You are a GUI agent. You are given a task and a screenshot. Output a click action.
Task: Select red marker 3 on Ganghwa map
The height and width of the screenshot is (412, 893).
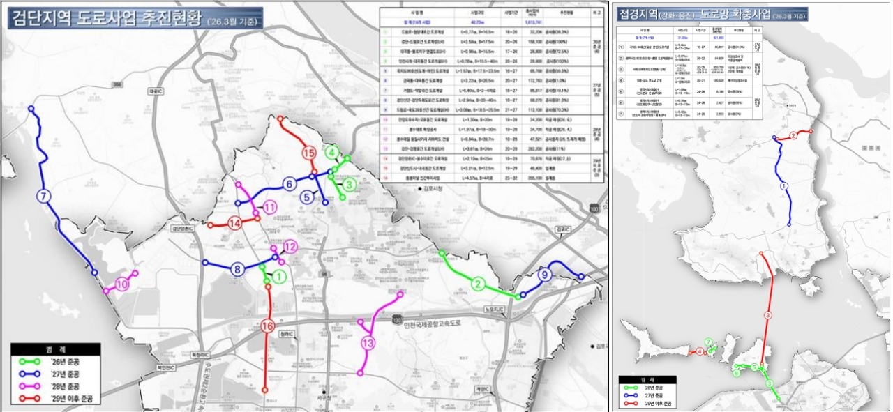767,316
